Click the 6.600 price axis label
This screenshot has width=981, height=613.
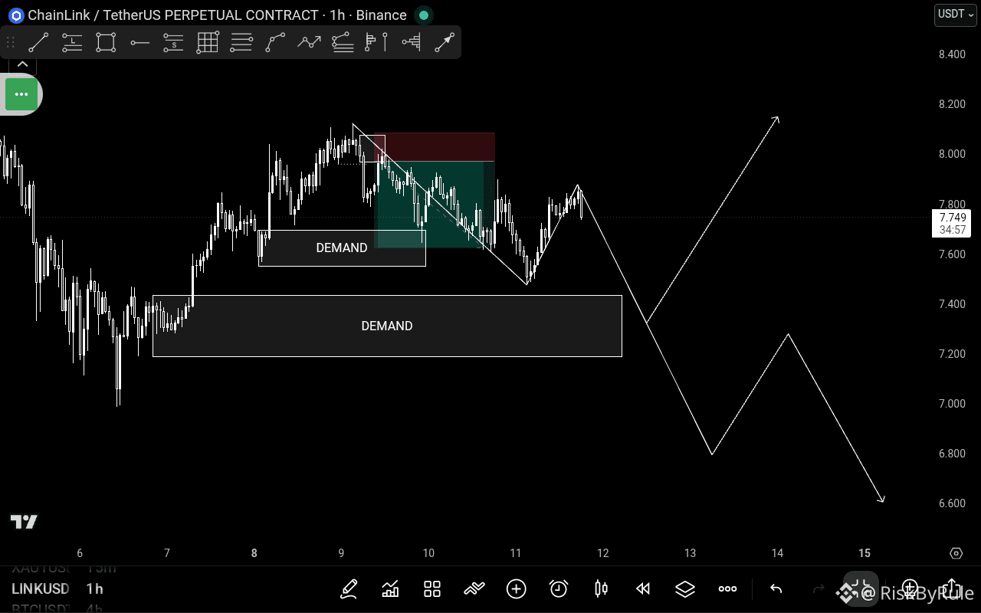(952, 503)
